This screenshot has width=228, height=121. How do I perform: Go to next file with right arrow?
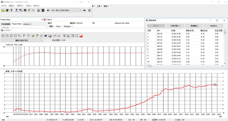coord(84,10)
